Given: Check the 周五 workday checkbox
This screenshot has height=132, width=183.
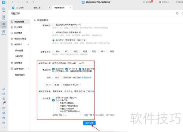Looking at the screenshot, I should click(x=90, y=51).
